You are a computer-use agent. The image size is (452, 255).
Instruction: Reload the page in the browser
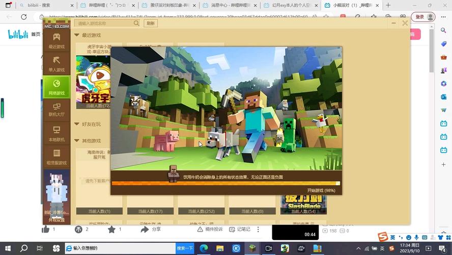click(23, 17)
